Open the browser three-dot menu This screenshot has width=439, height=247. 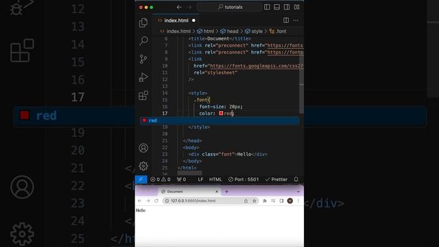[x=298, y=201]
